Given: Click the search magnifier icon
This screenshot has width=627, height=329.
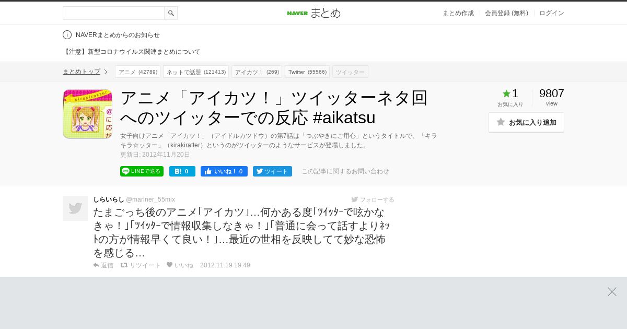Looking at the screenshot, I should point(171,13).
